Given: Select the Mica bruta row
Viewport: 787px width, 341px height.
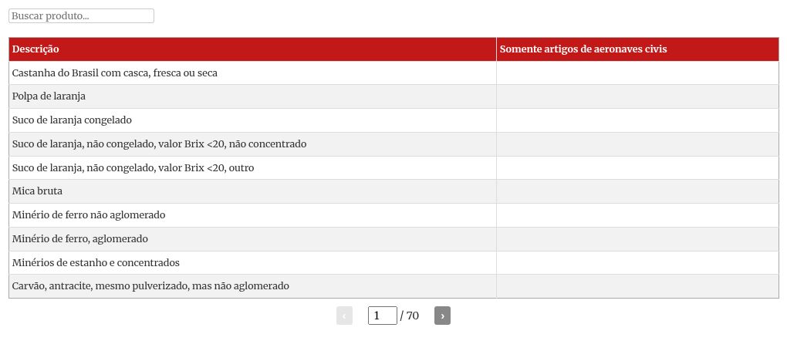Looking at the screenshot, I should [x=38, y=191].
